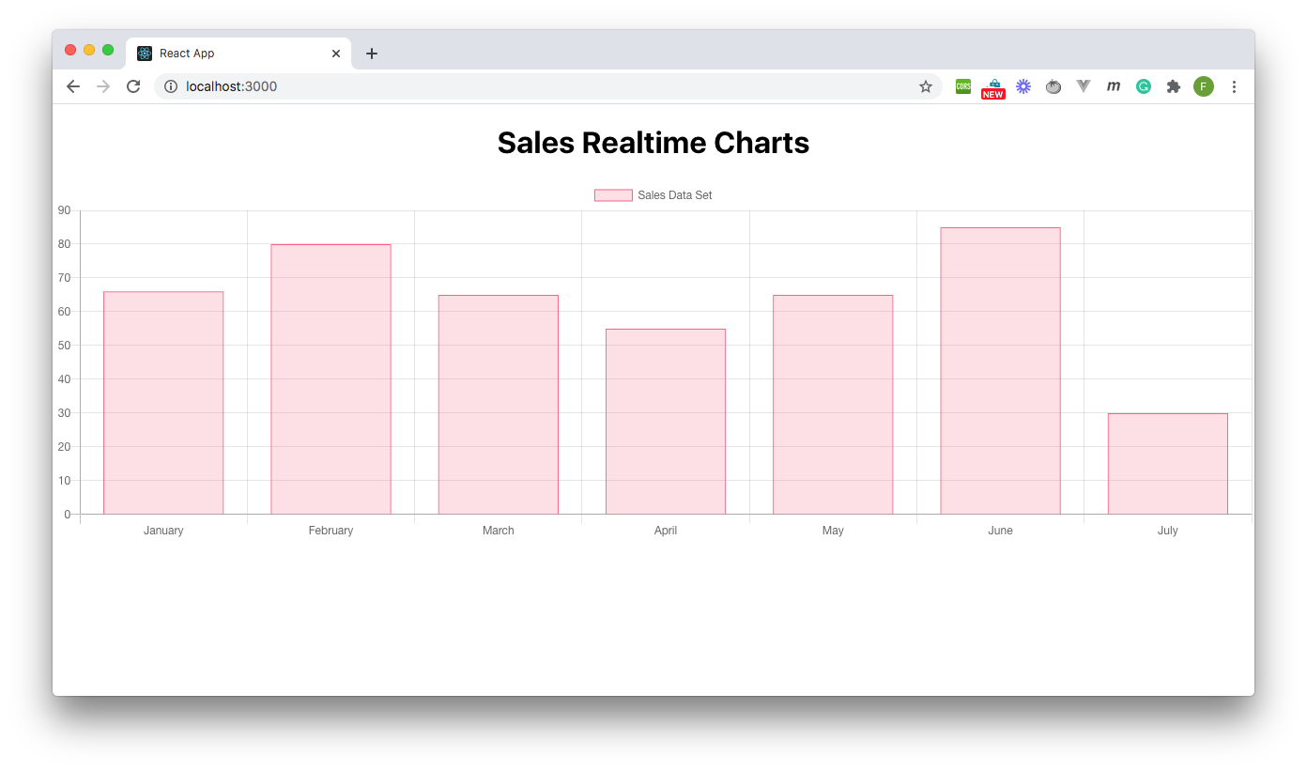Open a new browser tab
The image size is (1307, 771).
click(x=371, y=53)
